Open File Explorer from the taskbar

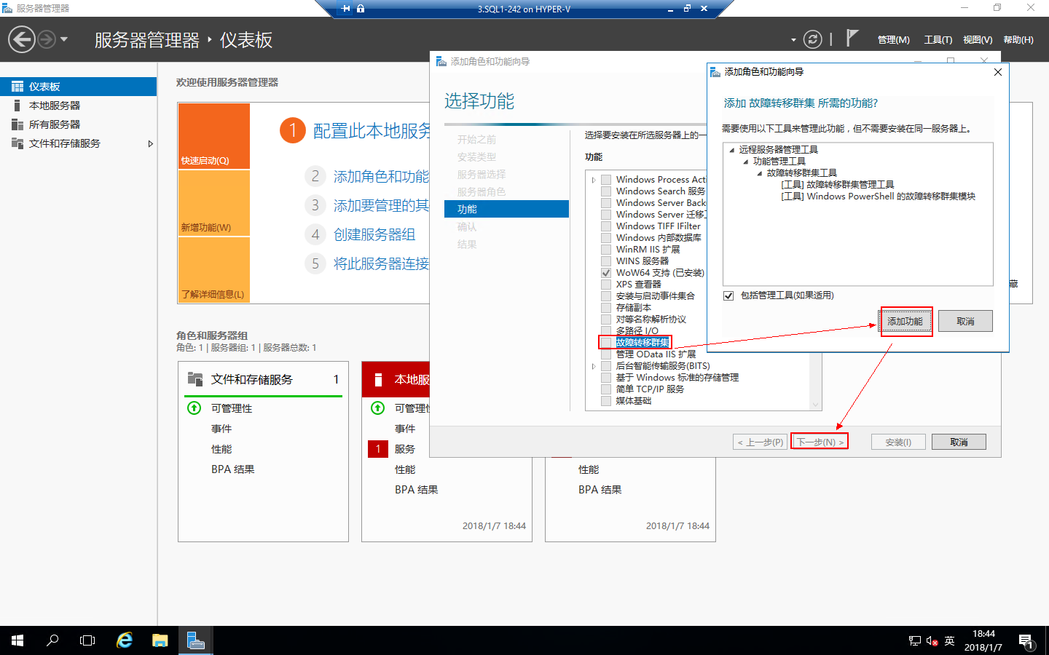click(160, 640)
